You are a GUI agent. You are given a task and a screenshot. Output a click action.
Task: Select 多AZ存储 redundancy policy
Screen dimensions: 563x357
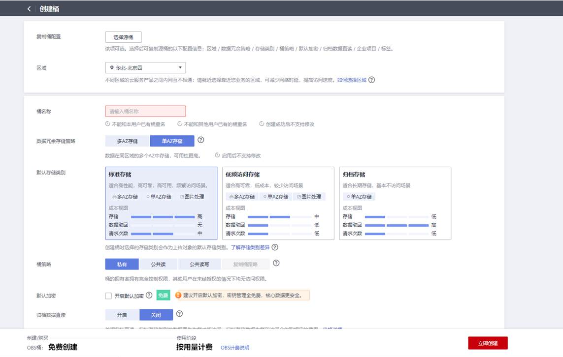128,141
